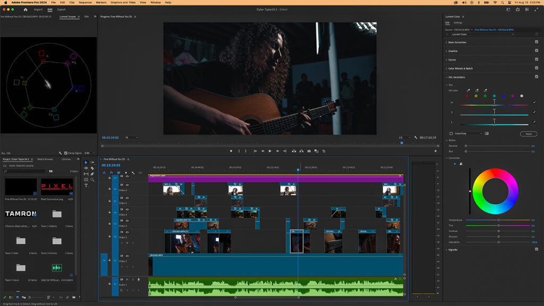Switch to the Media Browser tab
This screenshot has height=306, width=544.
click(x=45, y=159)
